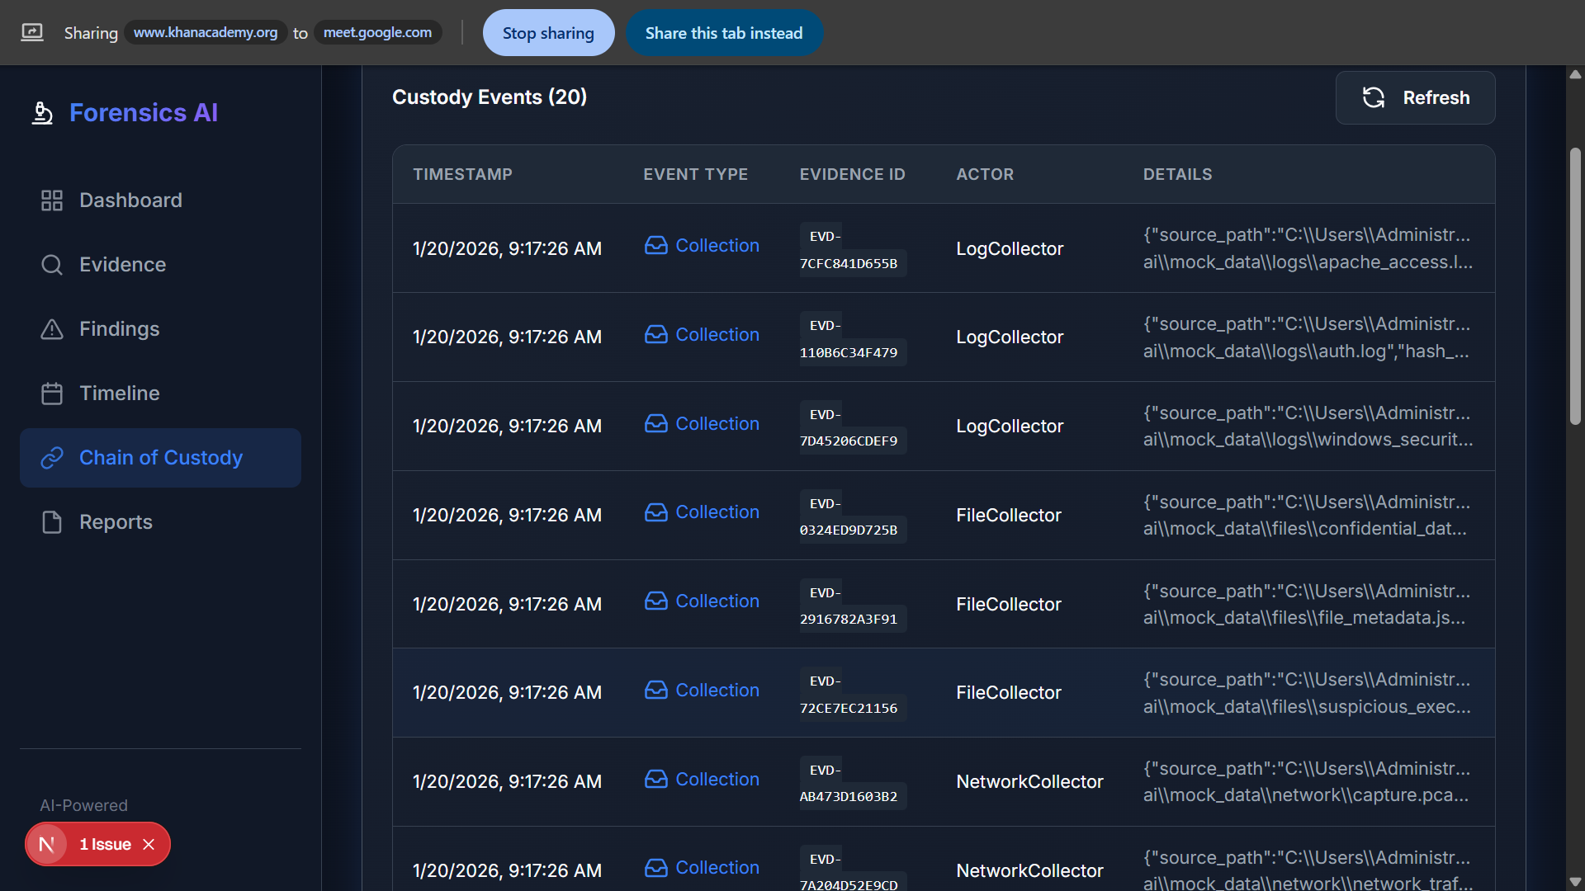Click the Collection inbox icon in first row
Screen dimensions: 1585x891
pyautogui.click(x=656, y=246)
